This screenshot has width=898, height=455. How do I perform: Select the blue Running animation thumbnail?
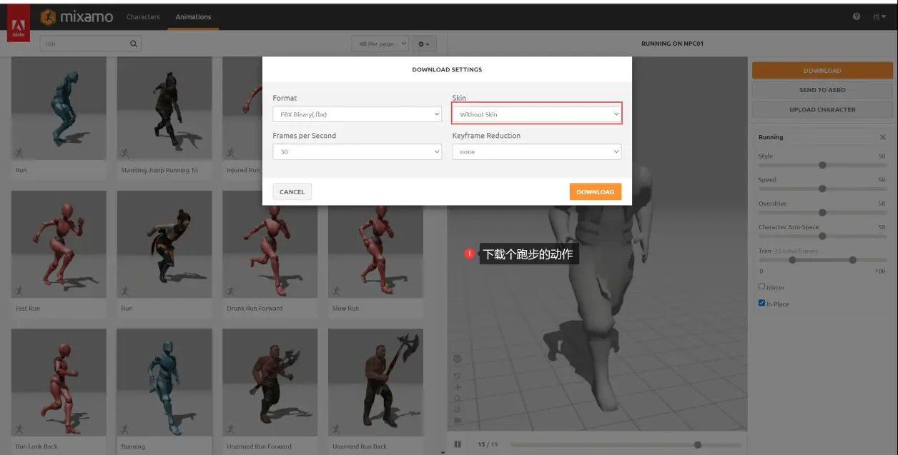tap(164, 382)
